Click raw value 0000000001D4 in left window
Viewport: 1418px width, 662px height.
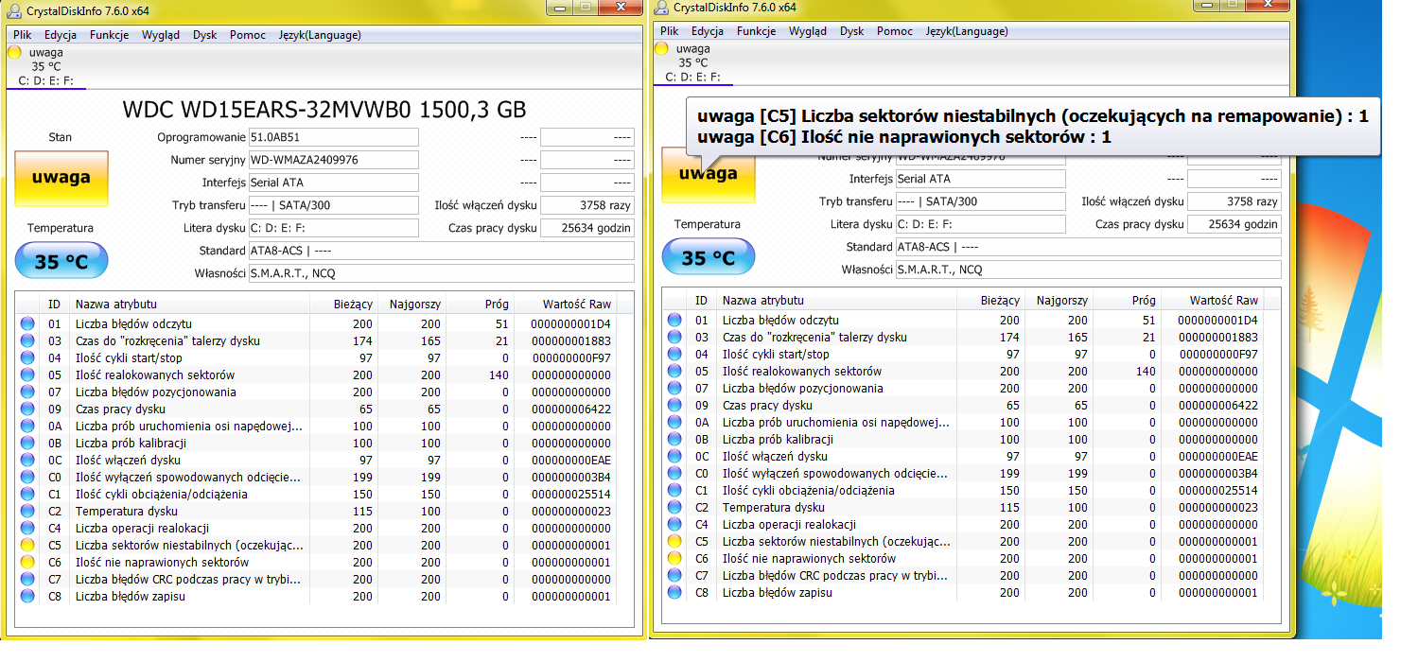coord(571,323)
